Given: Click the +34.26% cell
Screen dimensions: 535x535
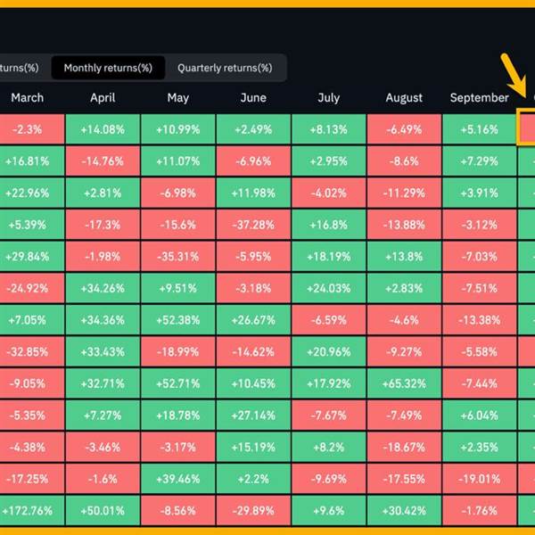Looking at the screenshot, I should [x=103, y=288].
